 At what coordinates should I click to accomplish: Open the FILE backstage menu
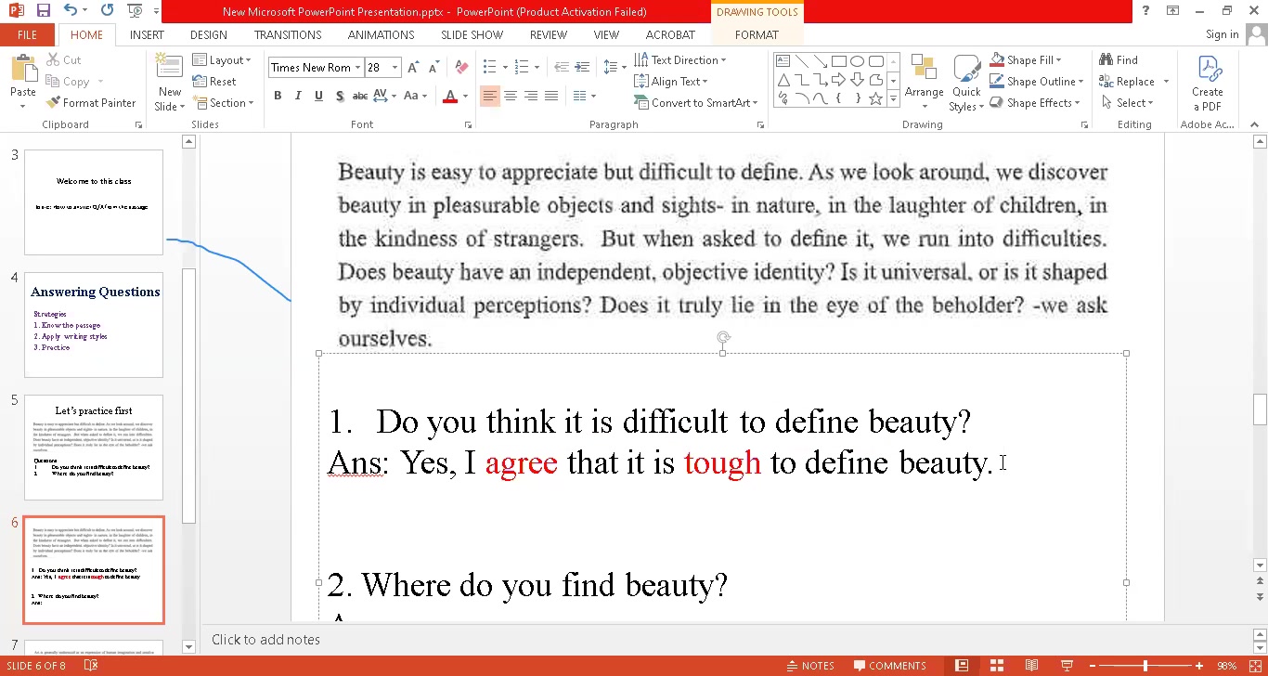(27, 35)
